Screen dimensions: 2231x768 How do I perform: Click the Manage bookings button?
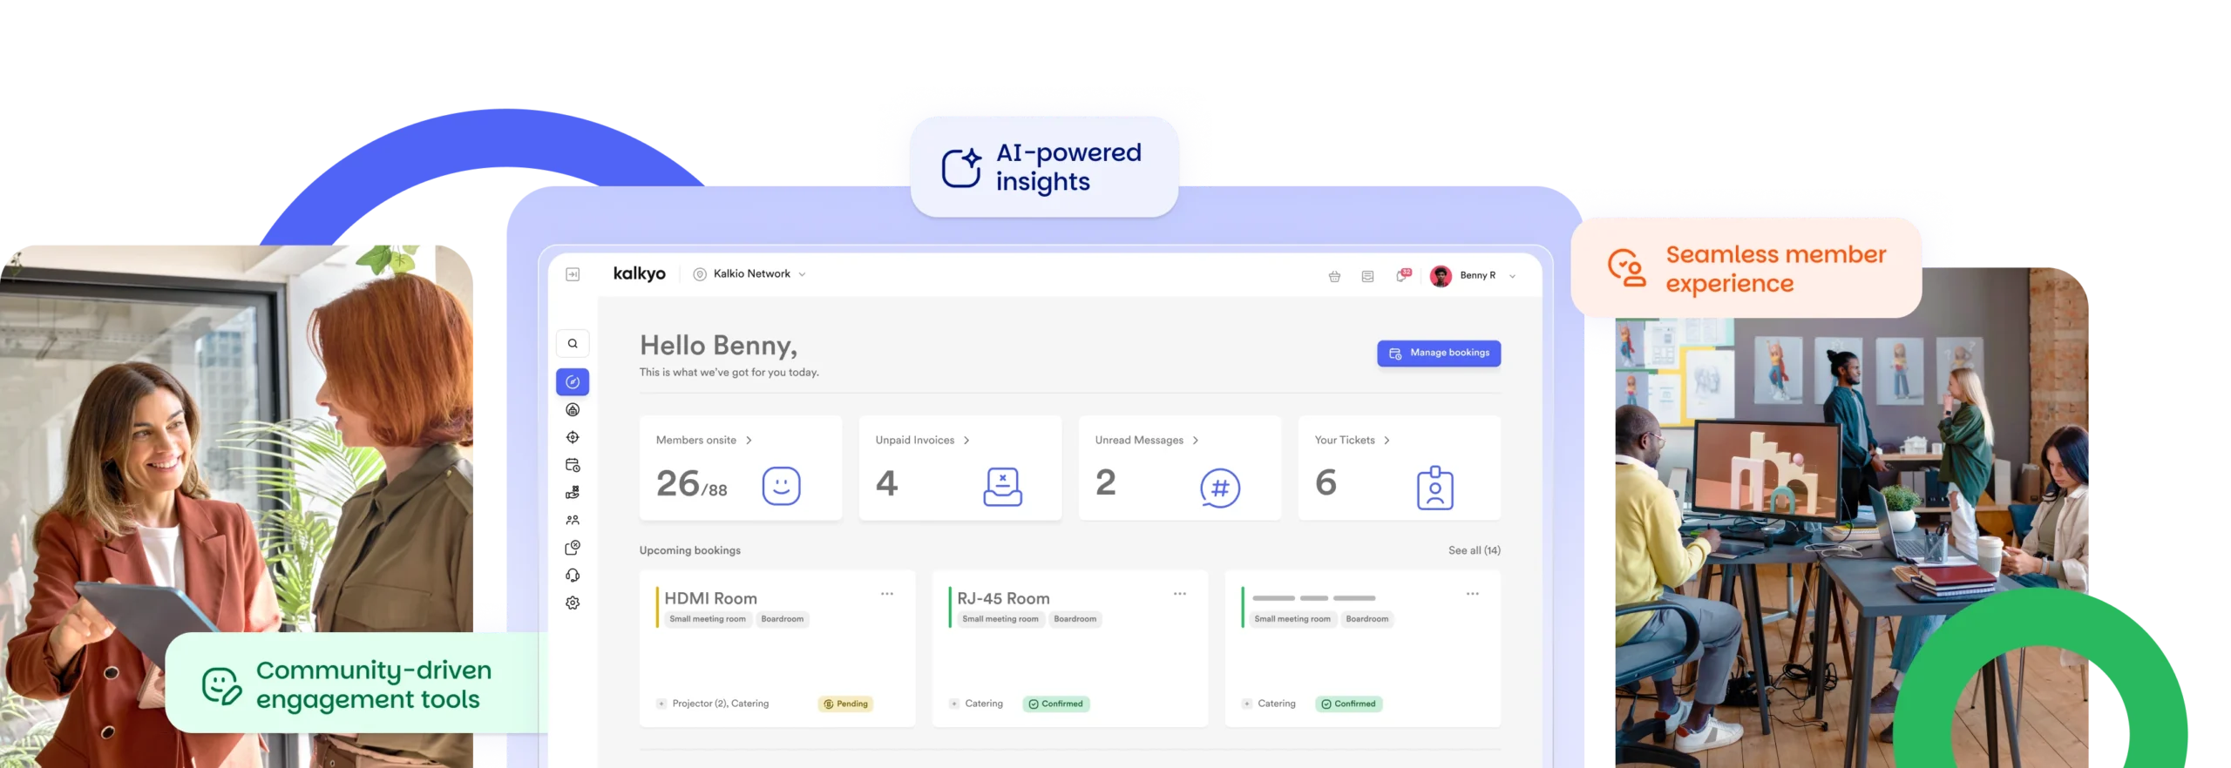pyautogui.click(x=1439, y=354)
